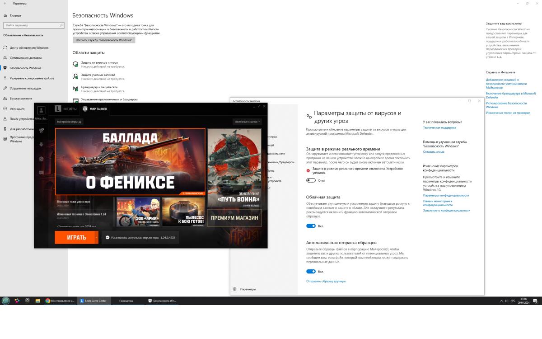The height and width of the screenshot is (339, 542).
Task: Open the "Баллада о Фениксе" banner
Action: click(130, 161)
